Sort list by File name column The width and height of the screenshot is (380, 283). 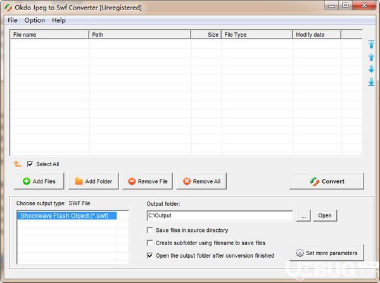[49, 35]
